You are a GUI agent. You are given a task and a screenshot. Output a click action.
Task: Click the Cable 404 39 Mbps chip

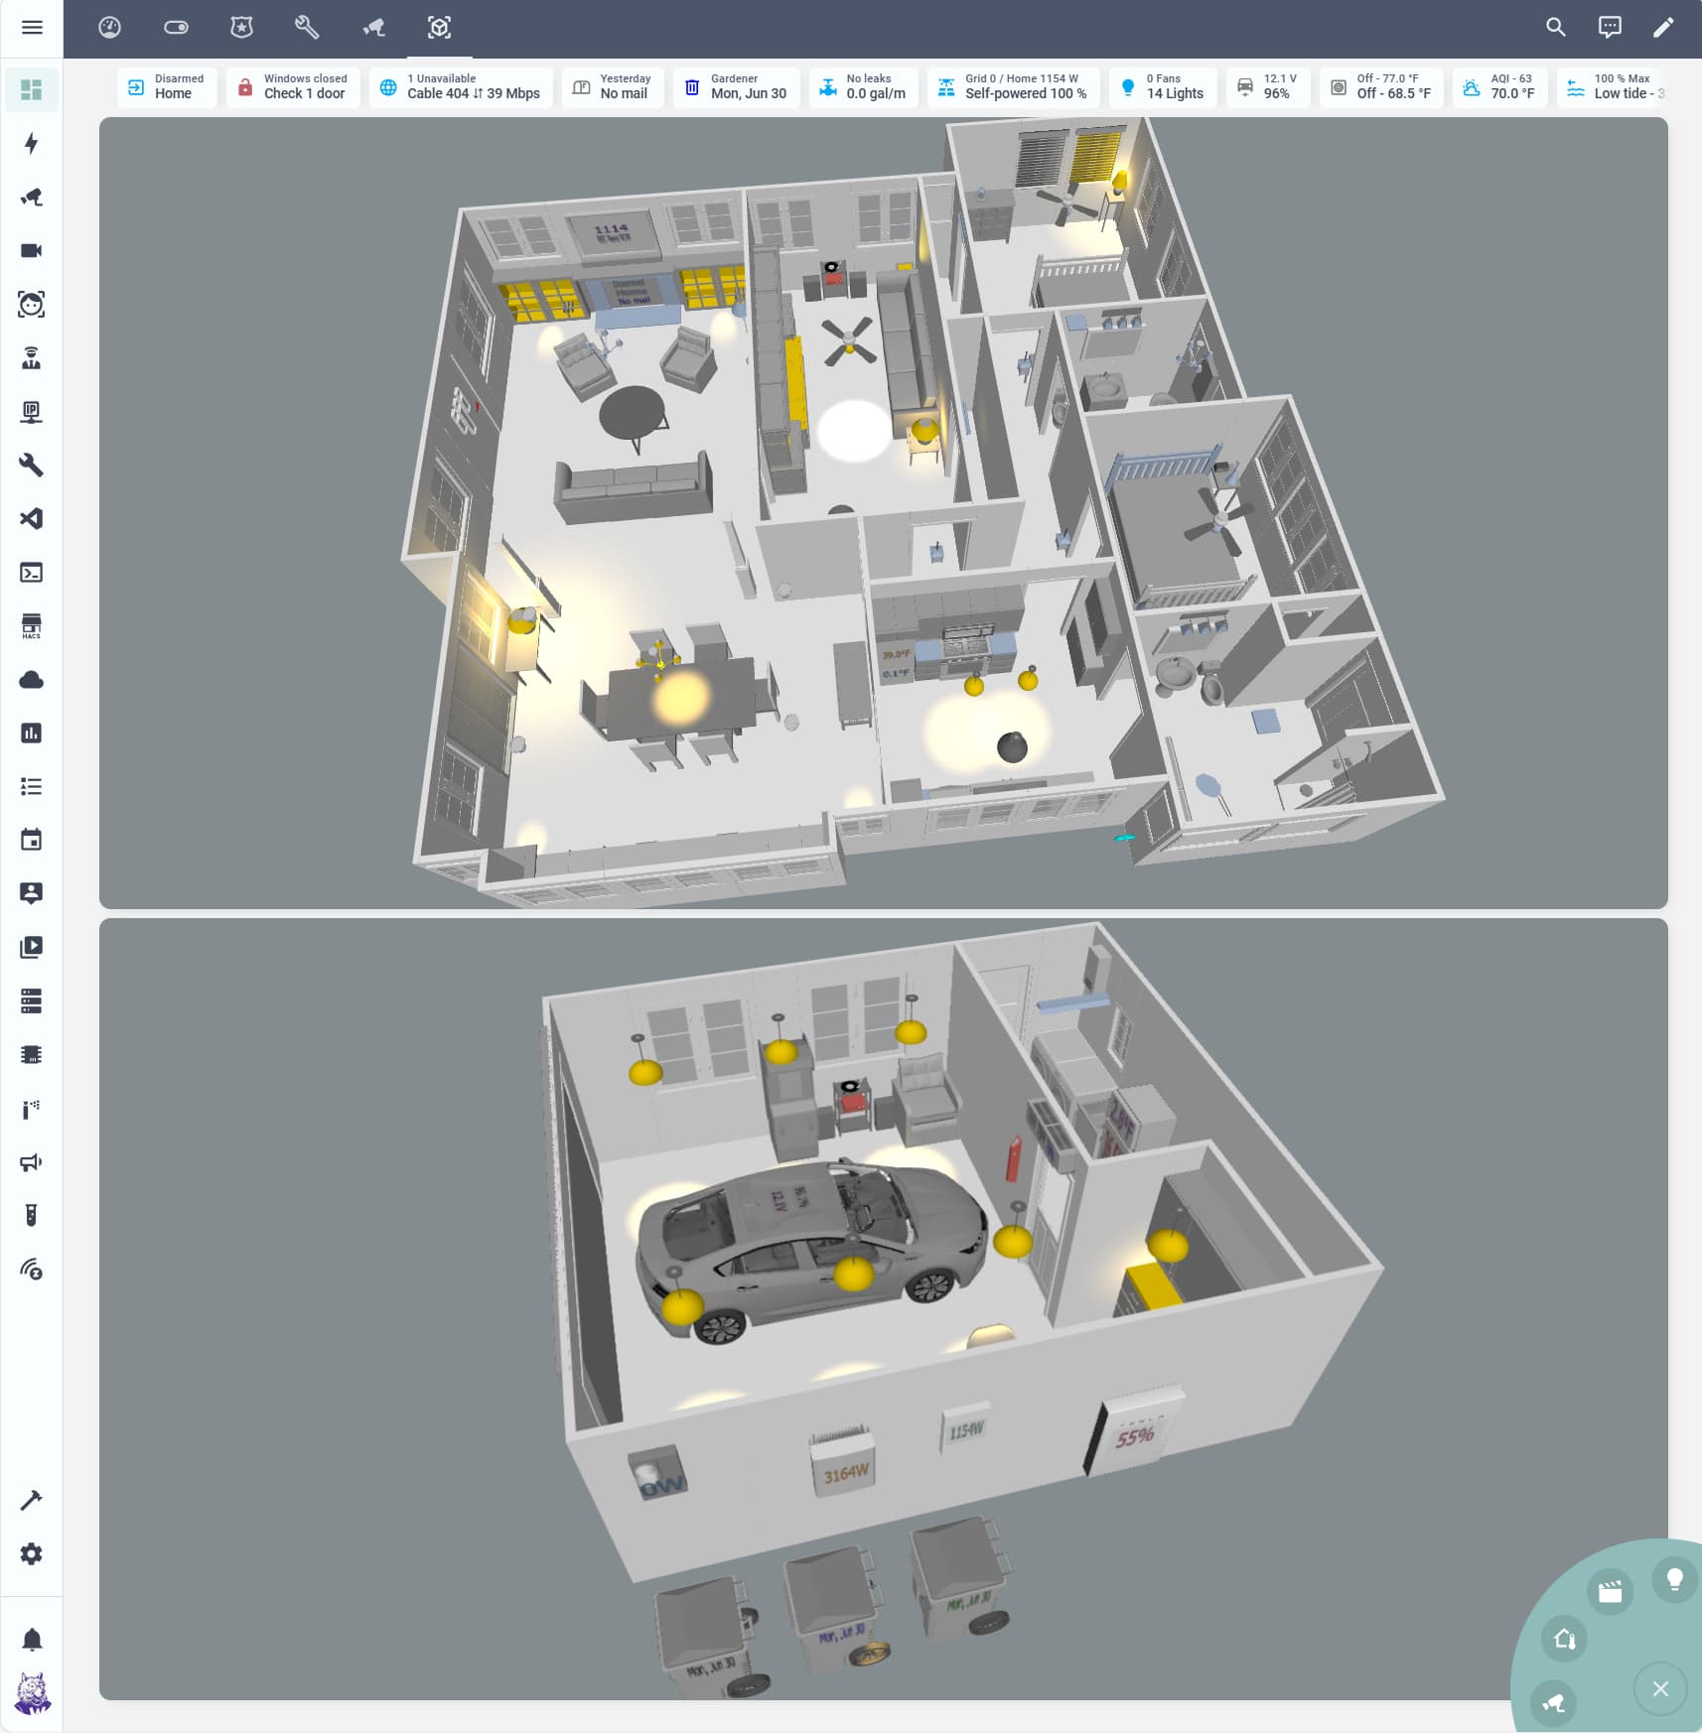[461, 86]
